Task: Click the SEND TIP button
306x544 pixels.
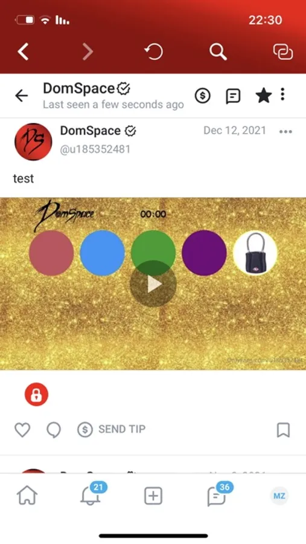Action: 111,430
